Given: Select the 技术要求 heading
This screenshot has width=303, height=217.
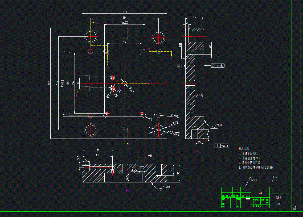Looking at the screenshot, I should (x=244, y=149).
